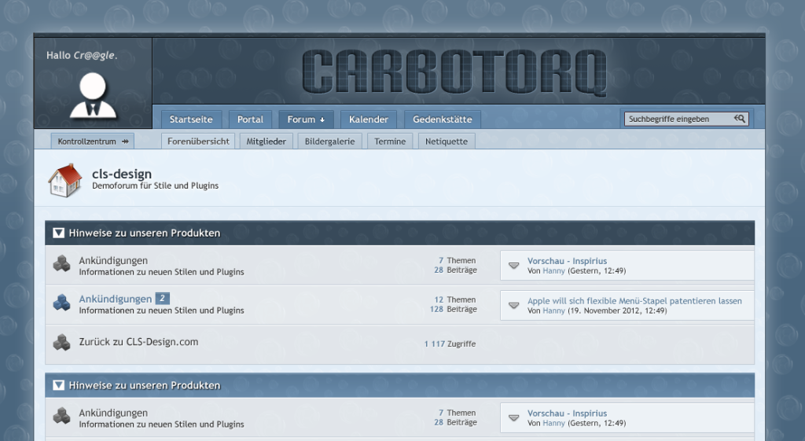Open the Bildergalerie sub-navigation tab

coord(330,141)
